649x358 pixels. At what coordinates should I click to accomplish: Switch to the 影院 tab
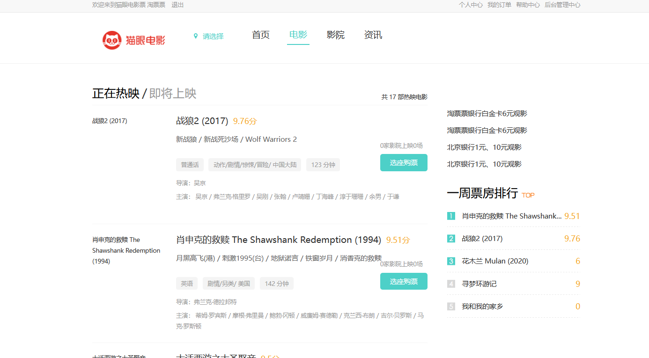click(335, 35)
